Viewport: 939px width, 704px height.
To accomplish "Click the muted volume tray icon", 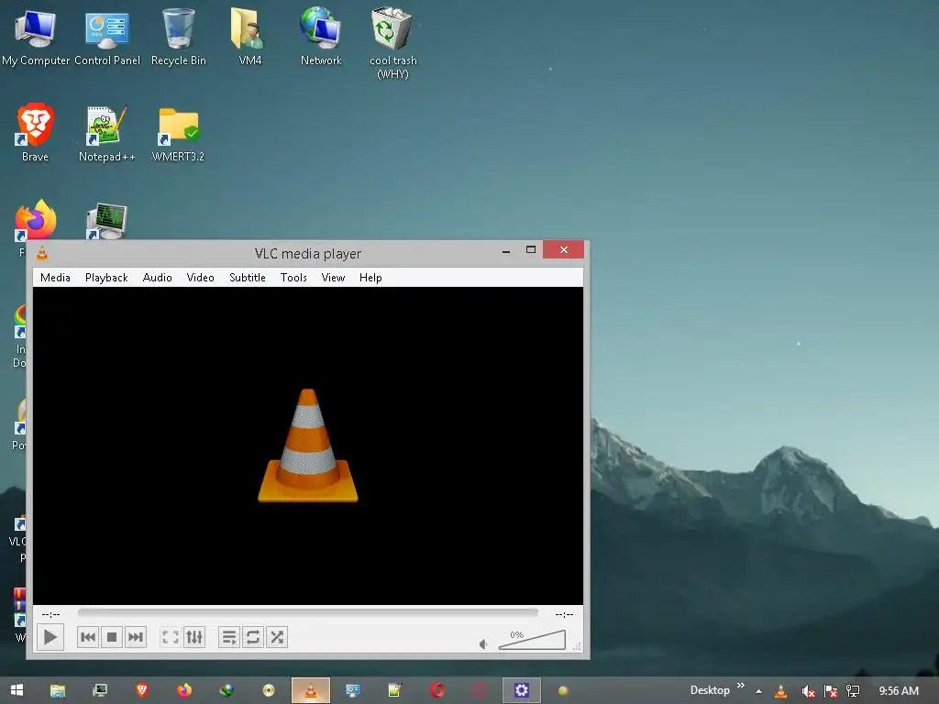I will click(808, 691).
